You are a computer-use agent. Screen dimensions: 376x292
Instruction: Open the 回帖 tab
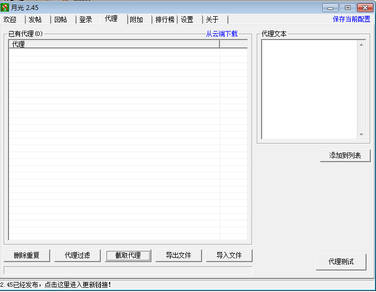61,19
